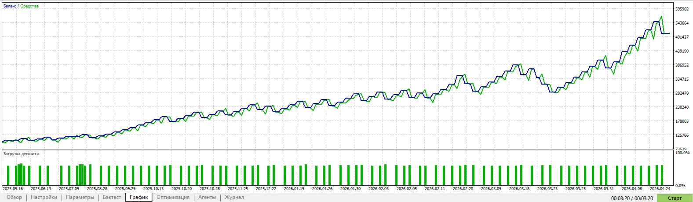Click the 0.0% deposit load label
693x202 pixels.
[x=680, y=186]
